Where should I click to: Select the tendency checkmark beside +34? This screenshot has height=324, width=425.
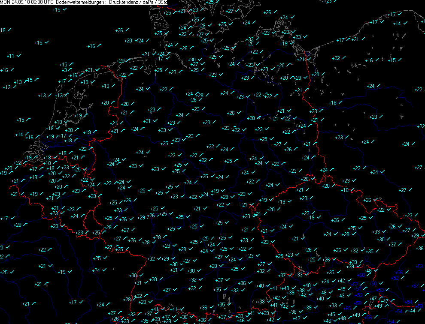point(334,281)
